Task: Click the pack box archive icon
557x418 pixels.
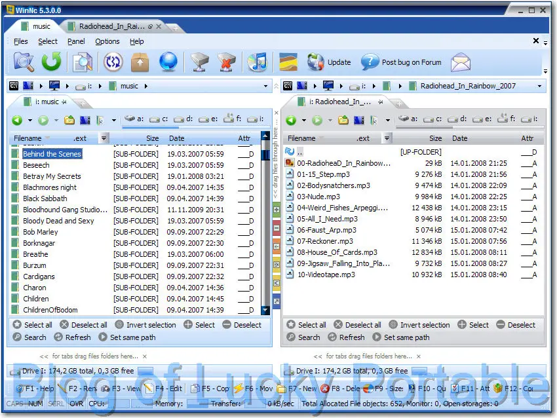Action: (x=140, y=62)
